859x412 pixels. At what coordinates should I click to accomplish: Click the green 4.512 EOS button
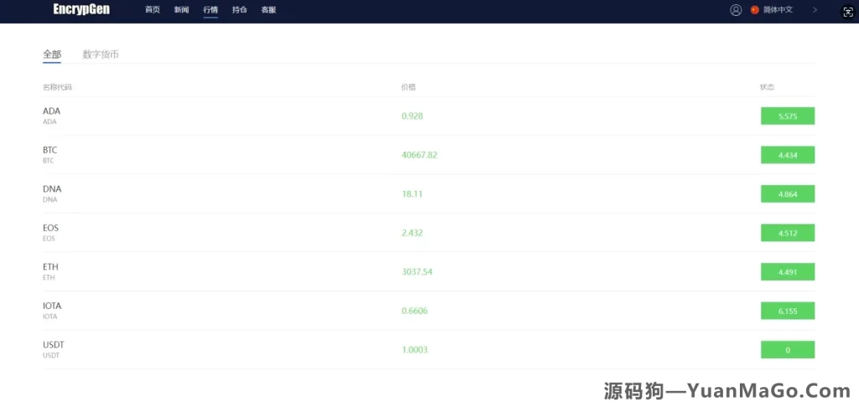(x=788, y=233)
